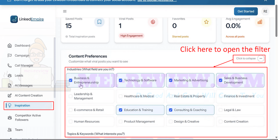Click the Avg Engagement bar chart icon
This screenshot has height=140, width=278.
click(260, 22)
